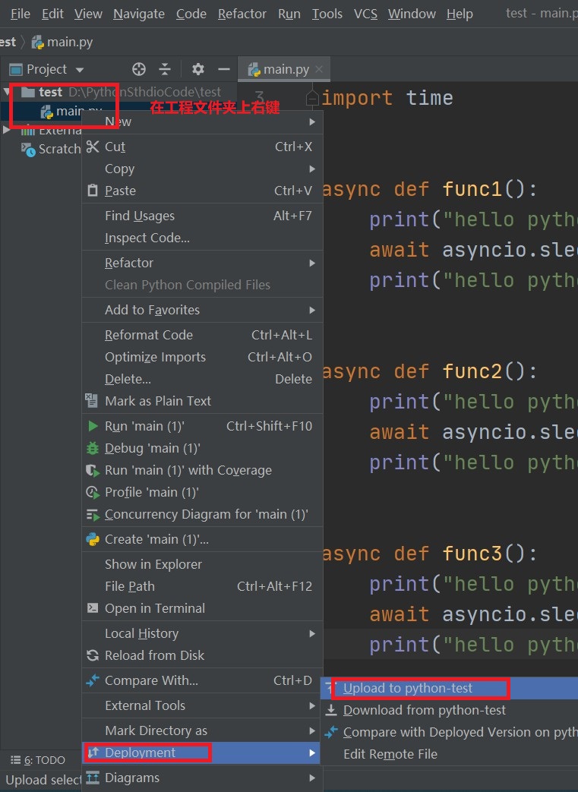This screenshot has height=792, width=578.
Task: Open the 6: TODO tool window
Action: (x=39, y=760)
